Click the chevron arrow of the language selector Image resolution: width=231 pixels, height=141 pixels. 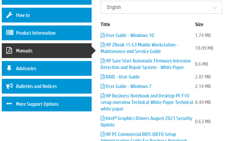coord(215,7)
